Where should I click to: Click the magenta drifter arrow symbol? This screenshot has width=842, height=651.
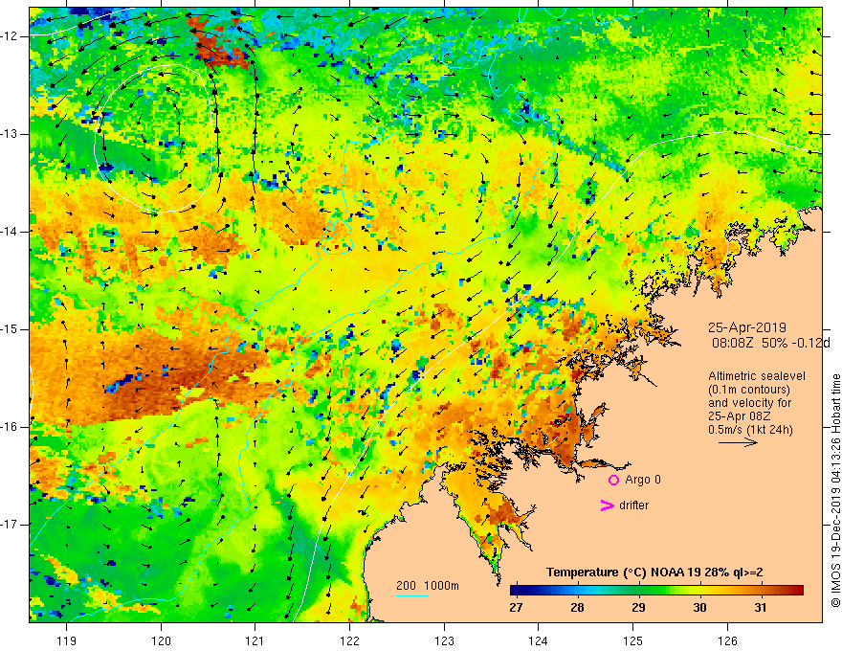(x=607, y=505)
